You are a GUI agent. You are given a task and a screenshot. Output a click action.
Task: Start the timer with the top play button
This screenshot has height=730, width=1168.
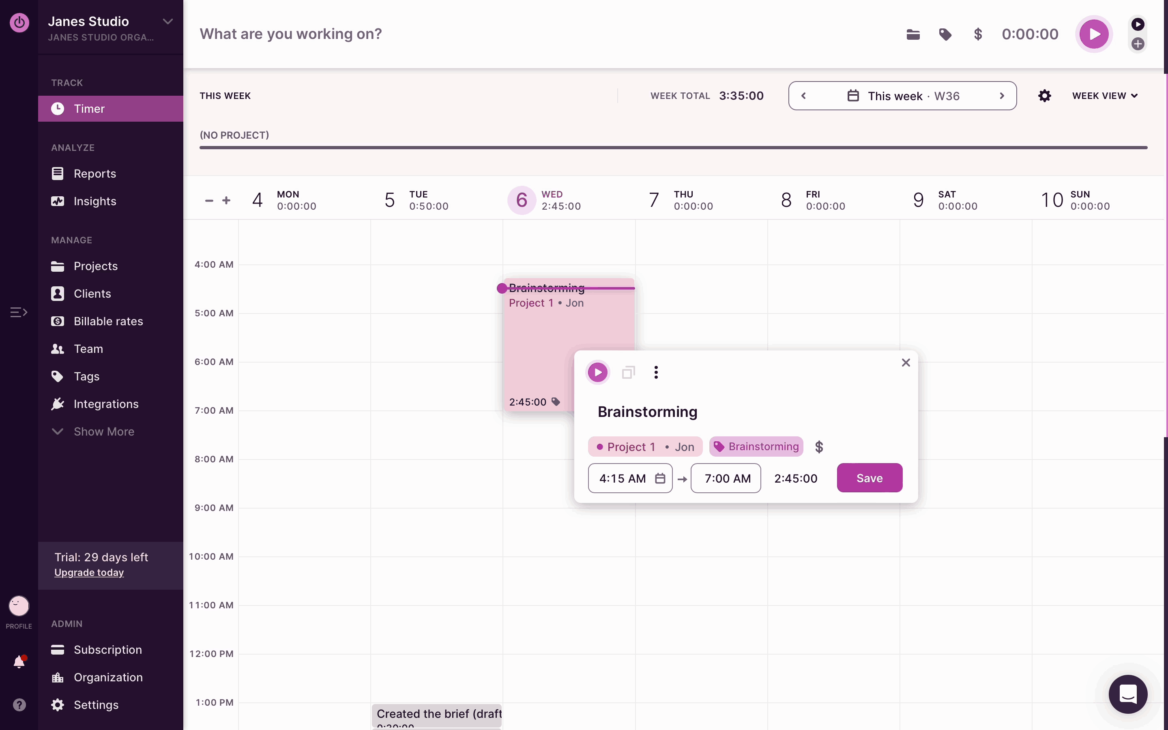coord(1093,34)
